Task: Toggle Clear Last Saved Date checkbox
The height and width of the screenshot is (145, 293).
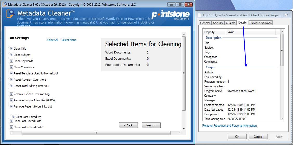Action: click(11, 121)
